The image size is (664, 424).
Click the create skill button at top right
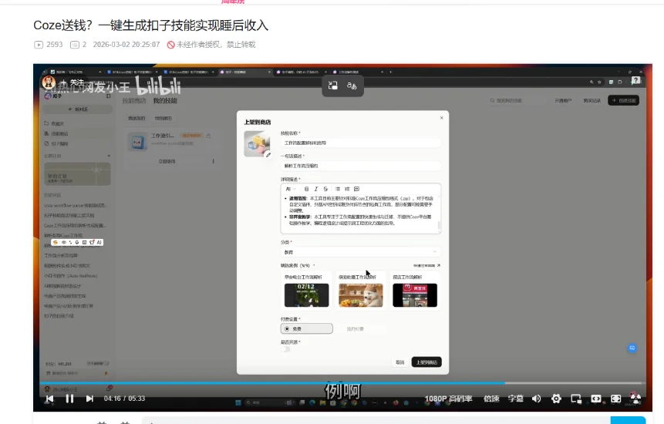point(624,100)
